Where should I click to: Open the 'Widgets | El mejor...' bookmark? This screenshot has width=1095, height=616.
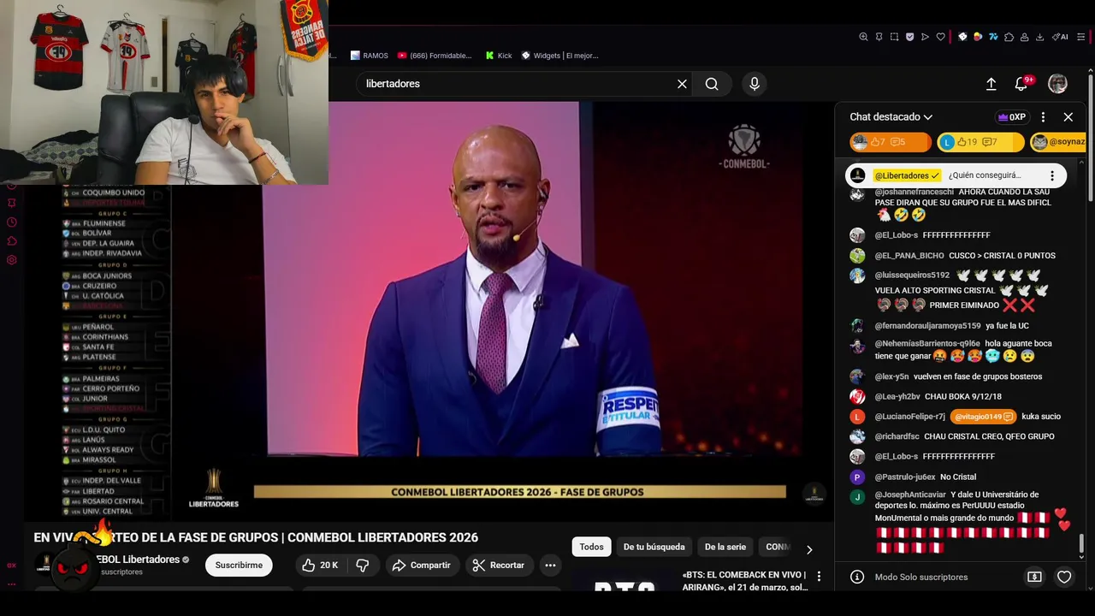pyautogui.click(x=560, y=56)
